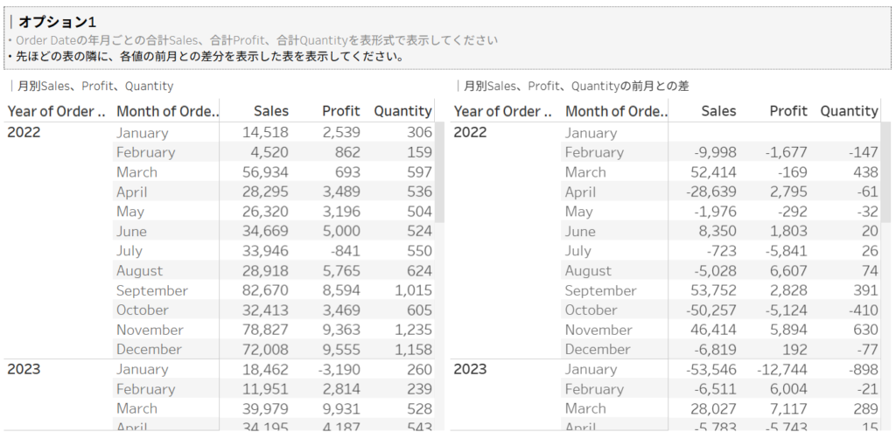This screenshot has width=896, height=439.
Task: Click the オプション1 title text
Action: pos(58,21)
